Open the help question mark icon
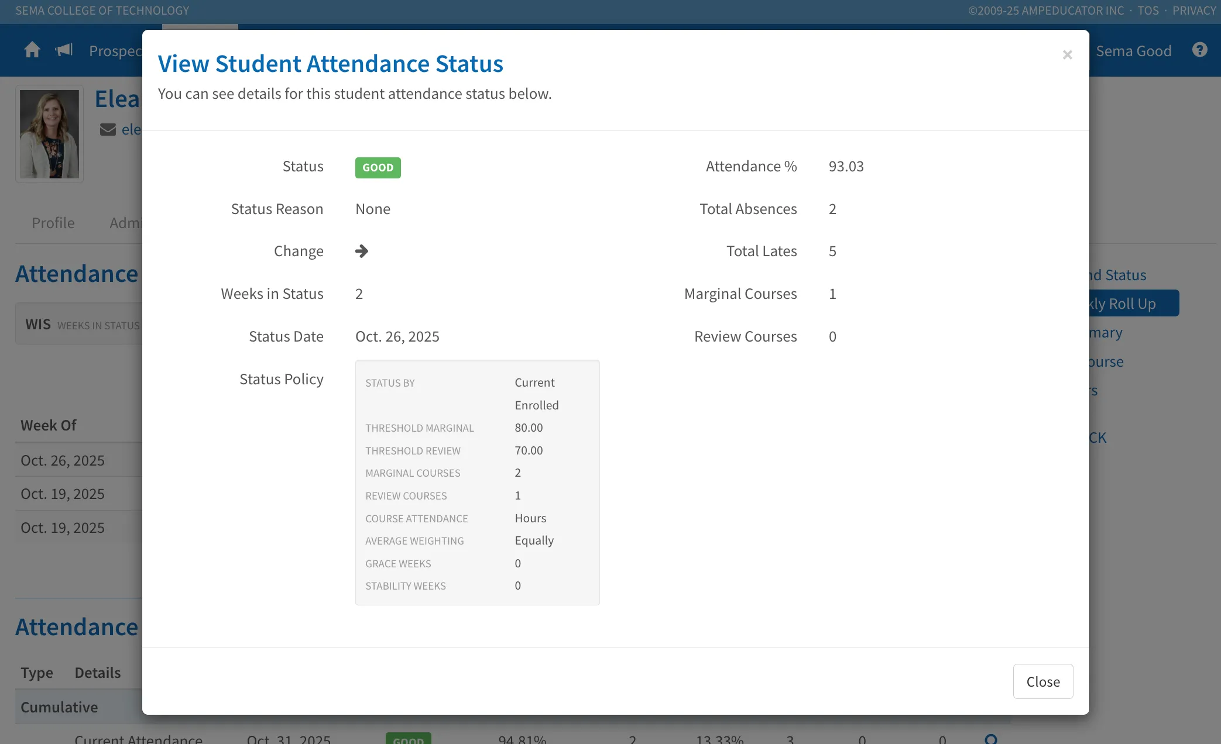 point(1200,50)
